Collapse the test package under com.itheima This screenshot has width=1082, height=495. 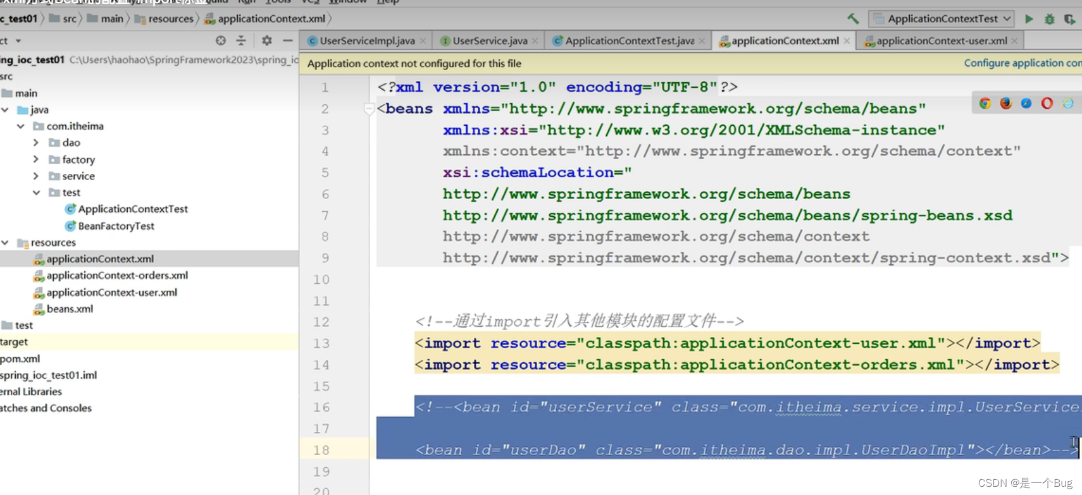[36, 193]
